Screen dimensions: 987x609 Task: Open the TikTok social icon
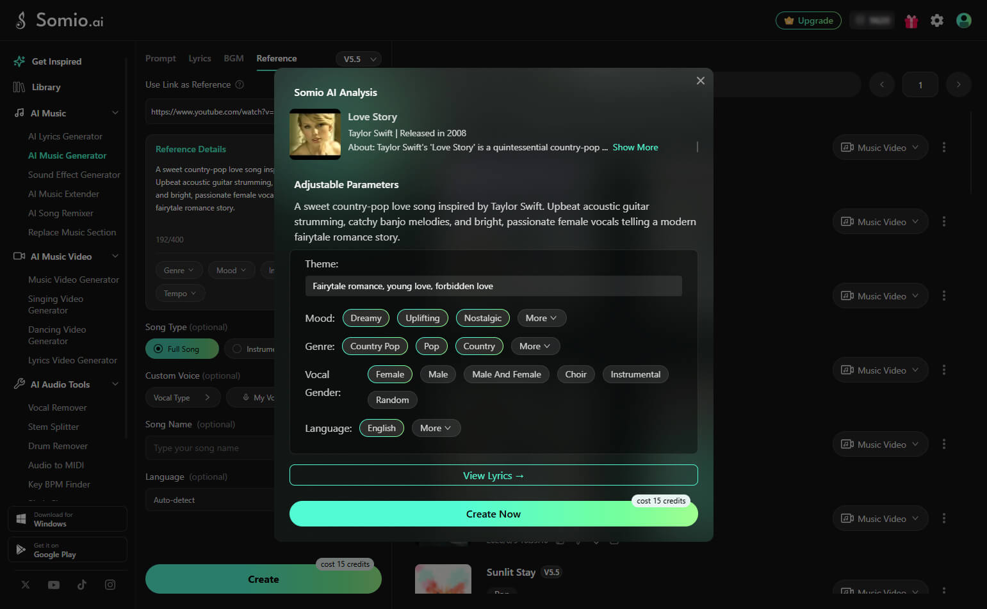[82, 585]
